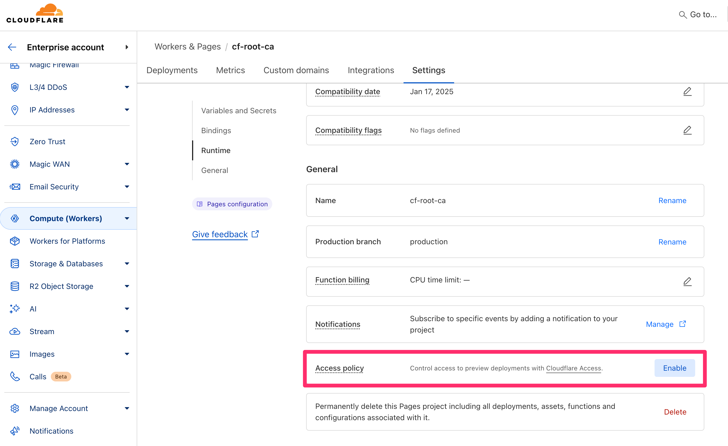This screenshot has width=728, height=446.
Task: Open Workers for Platforms section
Action: click(x=67, y=241)
